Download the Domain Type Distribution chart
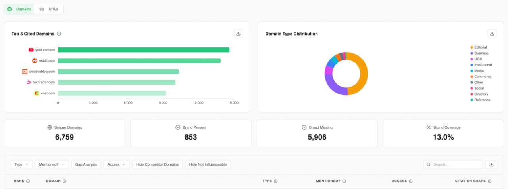 tap(492, 34)
